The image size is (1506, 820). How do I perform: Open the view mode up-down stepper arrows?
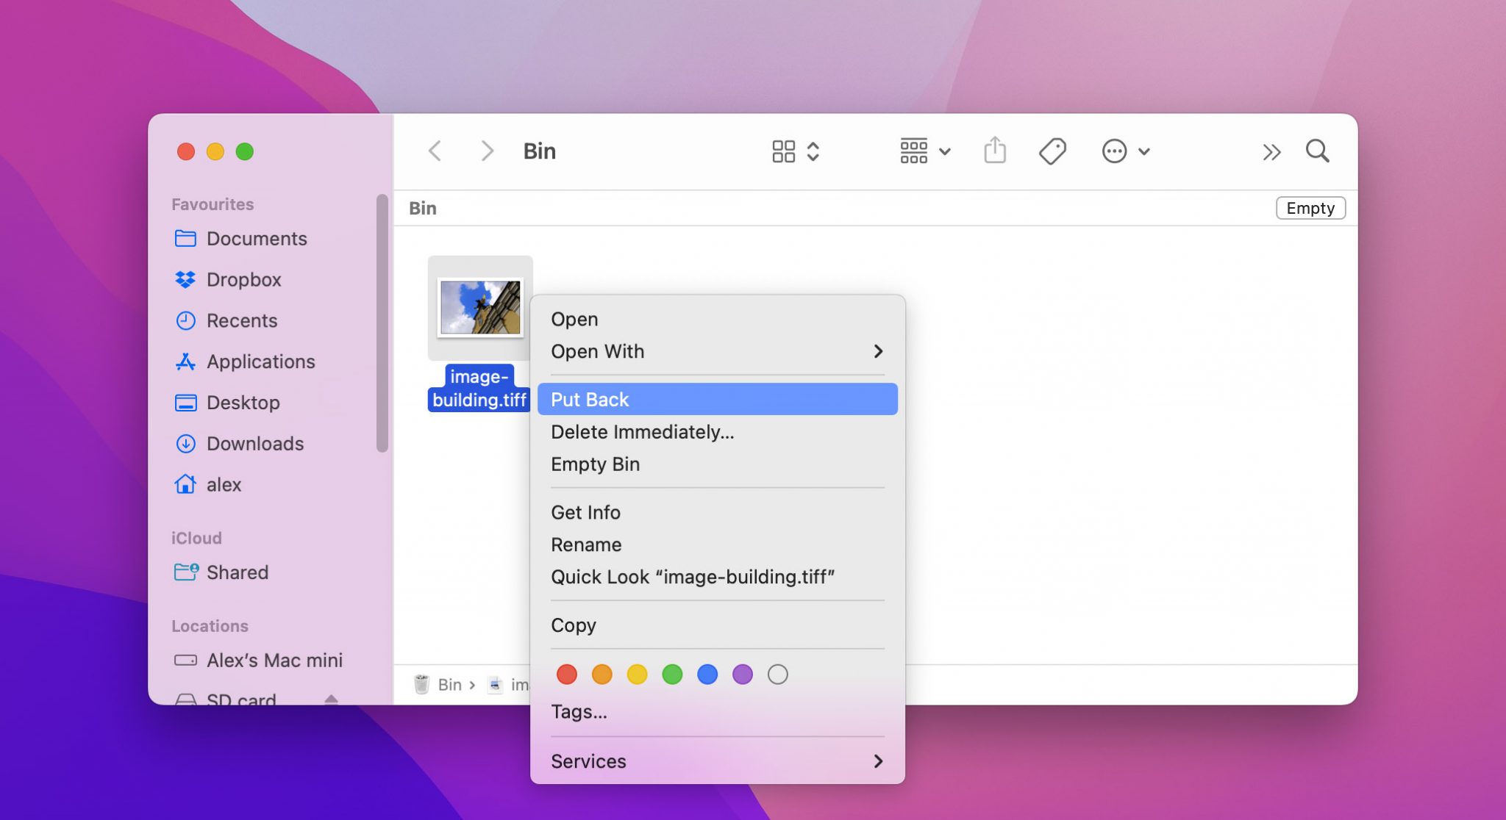click(813, 151)
